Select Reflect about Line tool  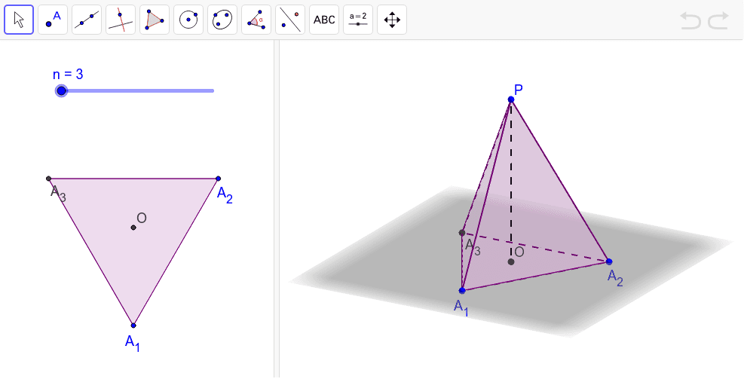coord(290,20)
